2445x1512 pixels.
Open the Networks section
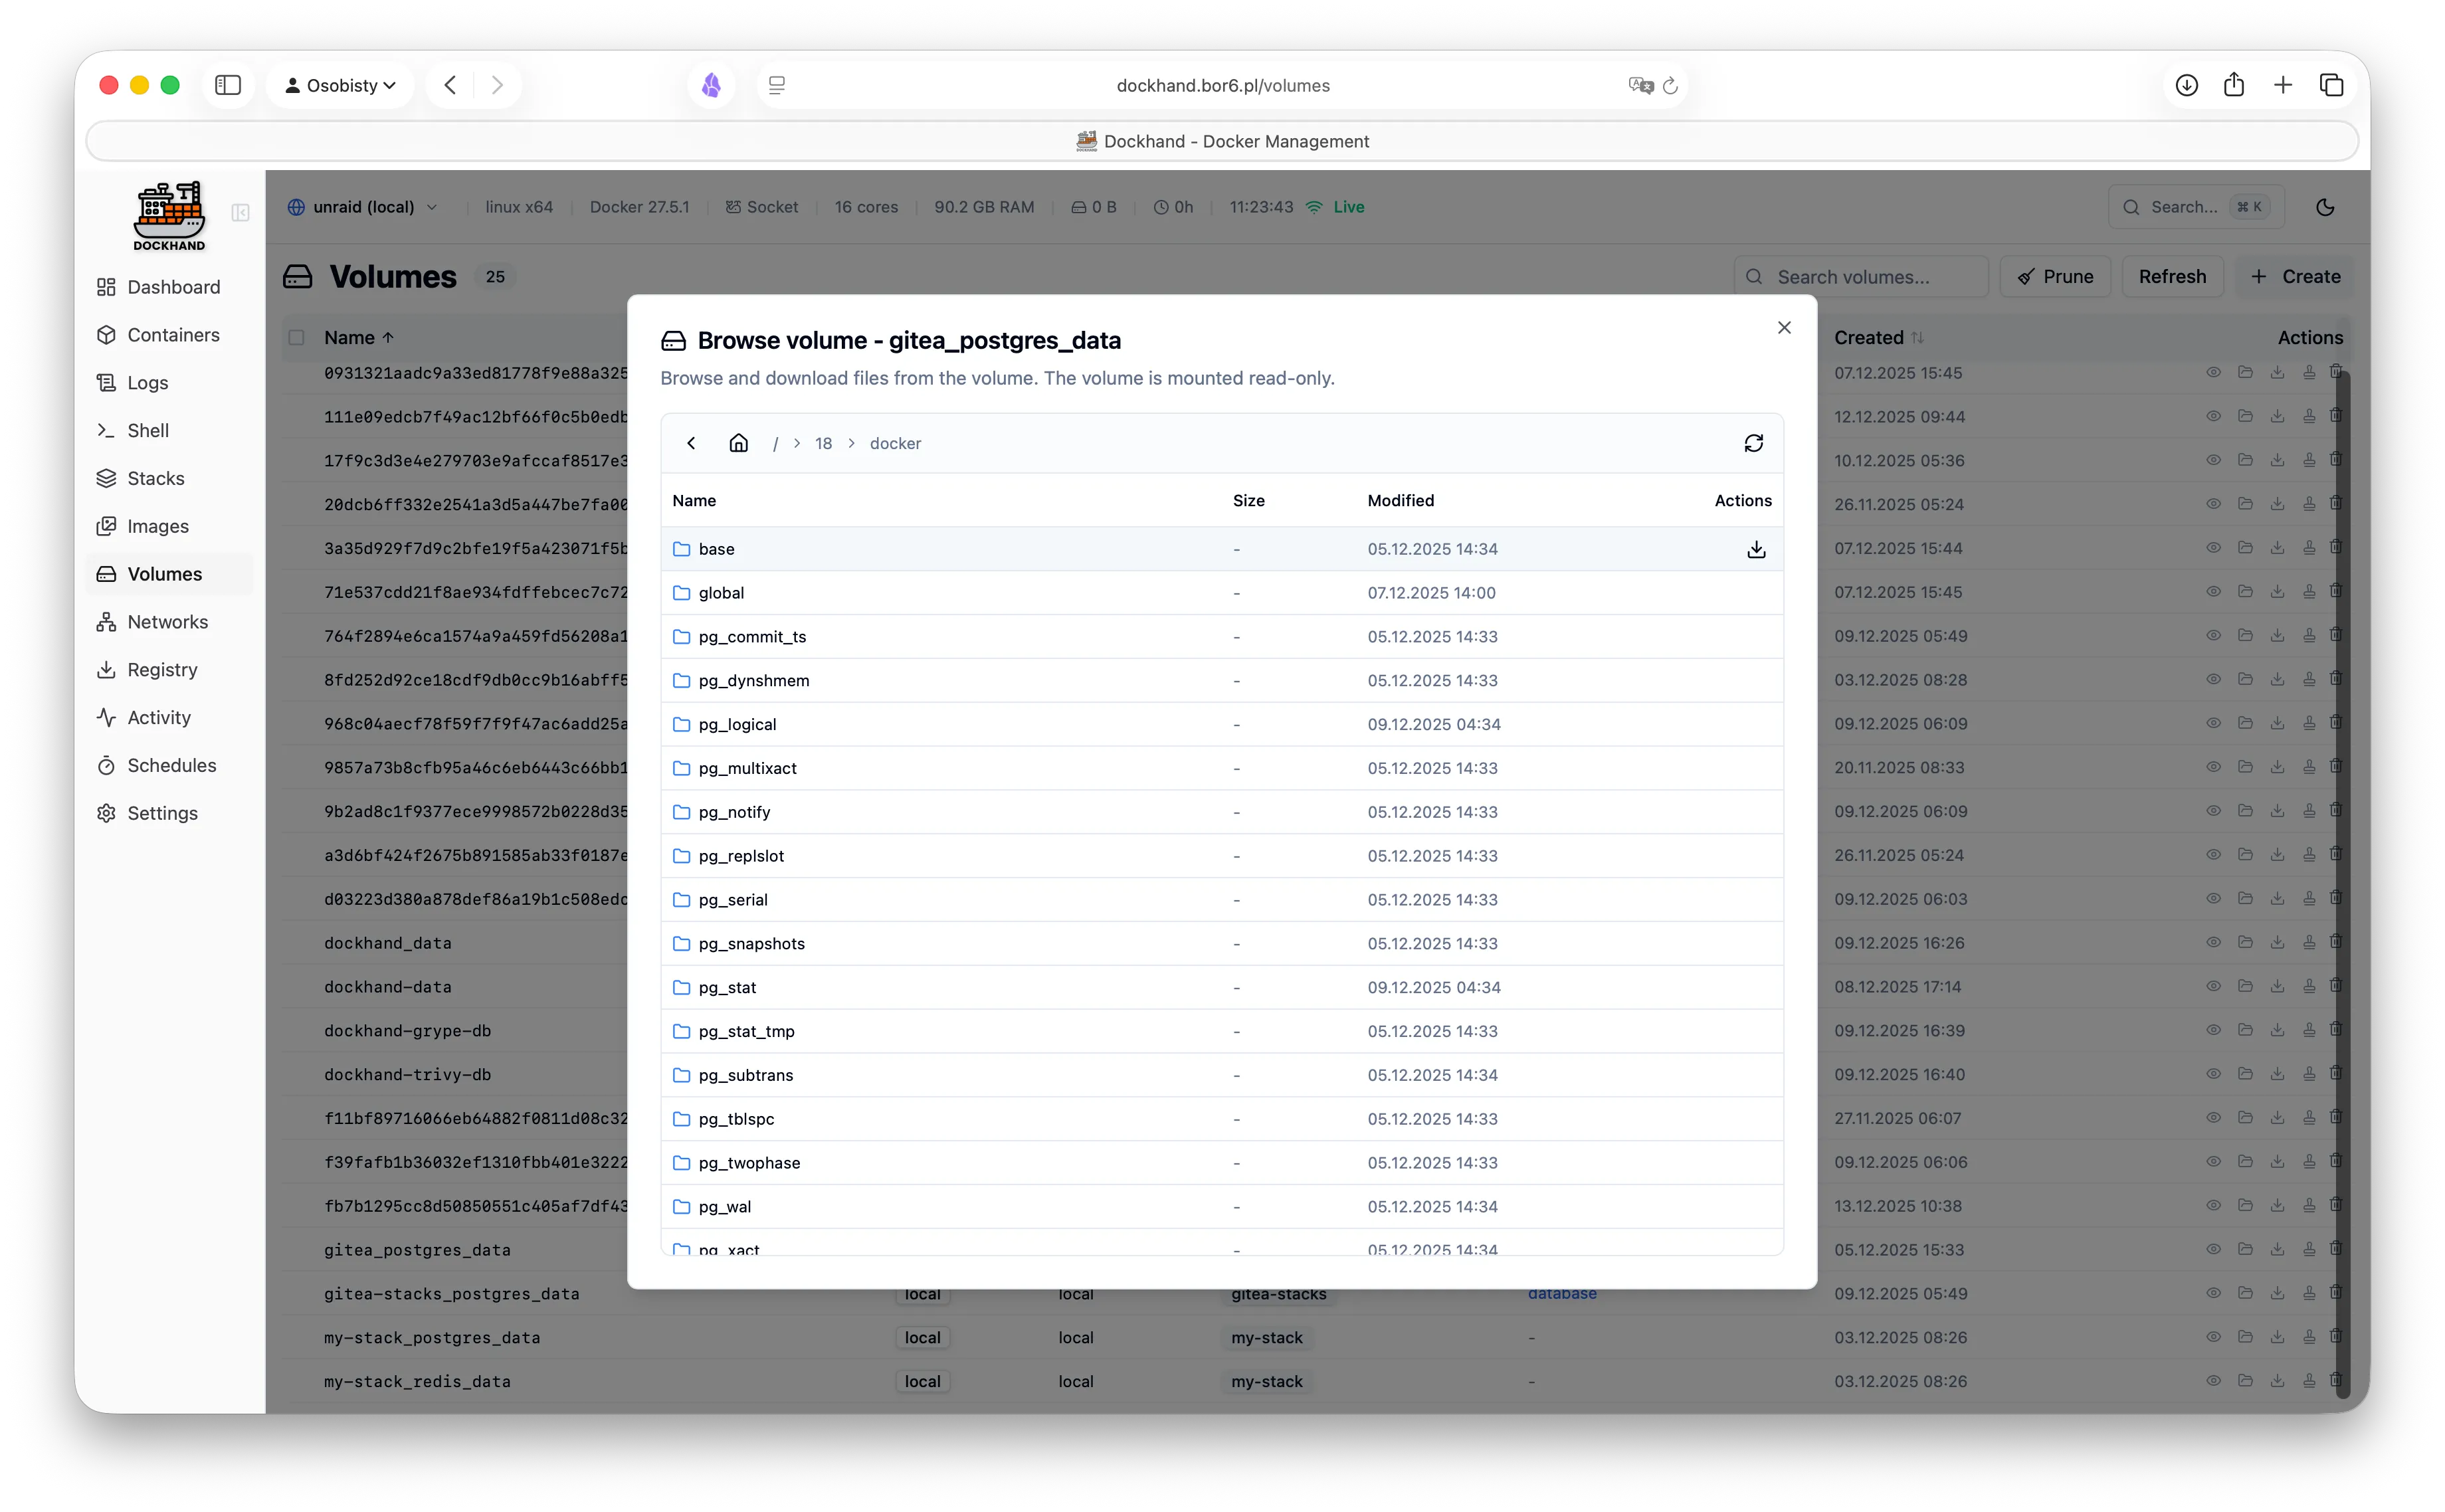click(166, 621)
